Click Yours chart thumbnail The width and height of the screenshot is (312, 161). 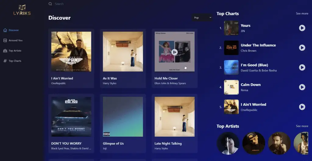pos(232,28)
